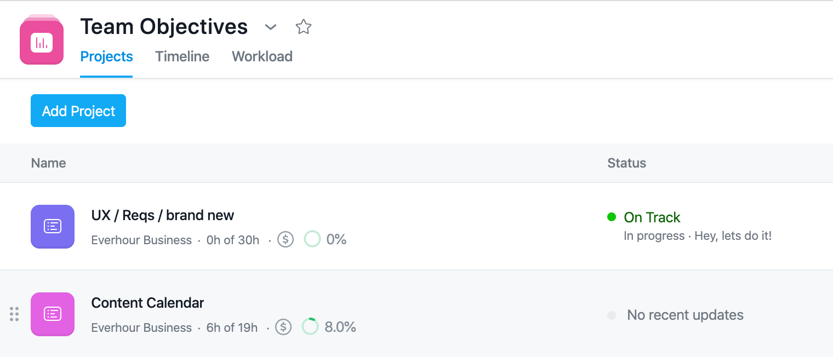Viewport: 833px width, 357px height.
Task: Click the pink Team Objectives portfolio icon
Action: 42,42
